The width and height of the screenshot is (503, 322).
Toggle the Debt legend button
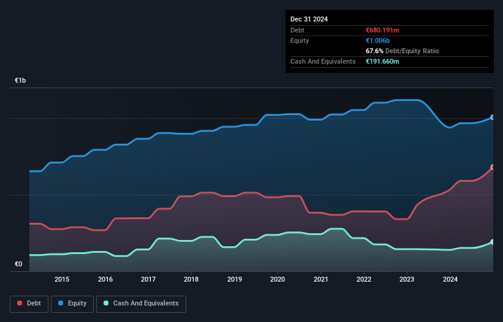click(x=29, y=304)
